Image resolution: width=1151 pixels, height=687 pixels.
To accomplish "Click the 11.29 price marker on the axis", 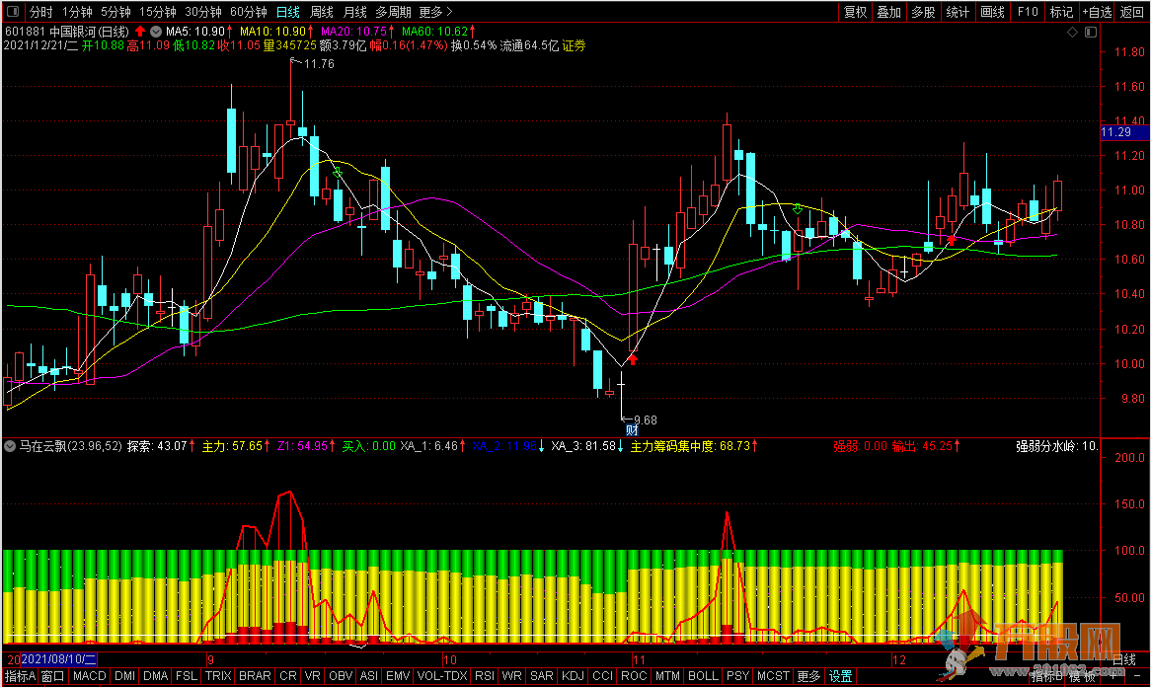I will pyautogui.click(x=1124, y=132).
